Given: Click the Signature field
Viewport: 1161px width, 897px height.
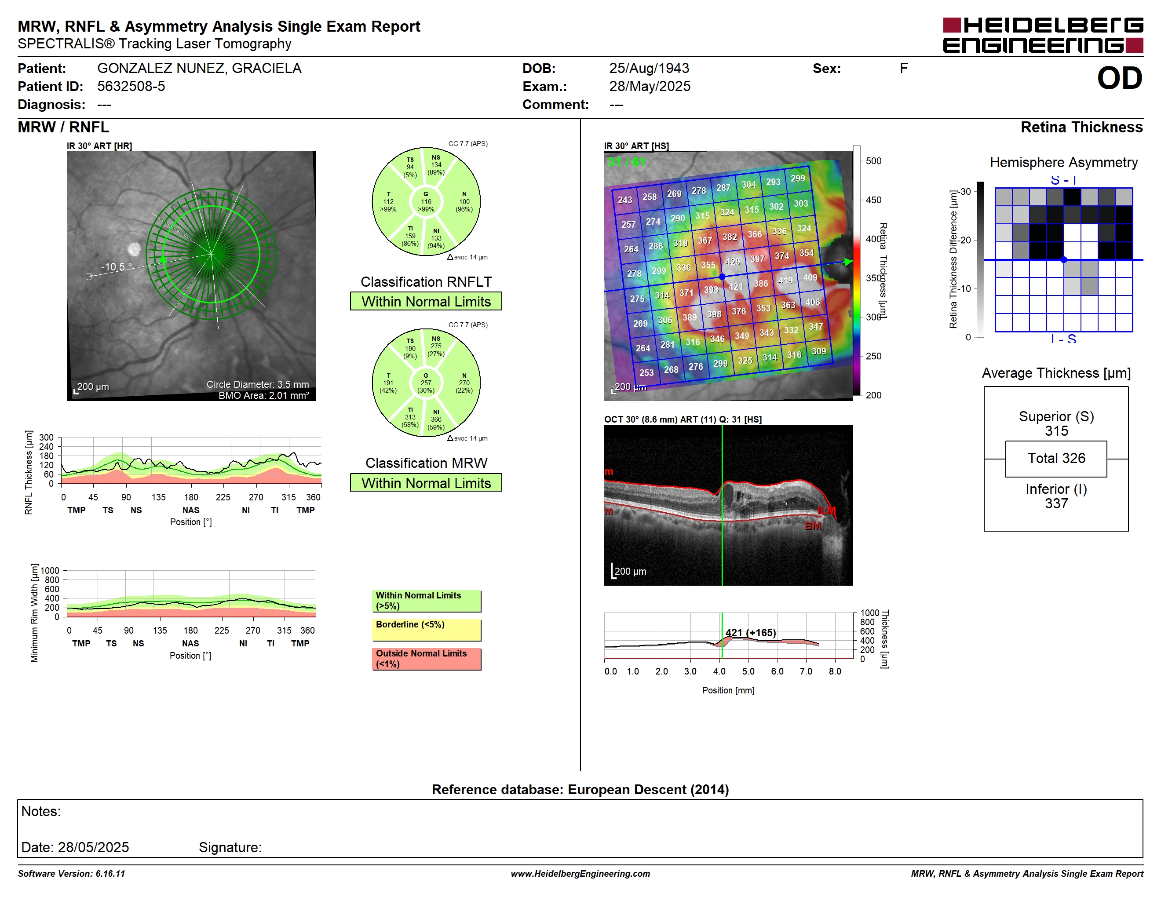Looking at the screenshot, I should pos(230,847).
